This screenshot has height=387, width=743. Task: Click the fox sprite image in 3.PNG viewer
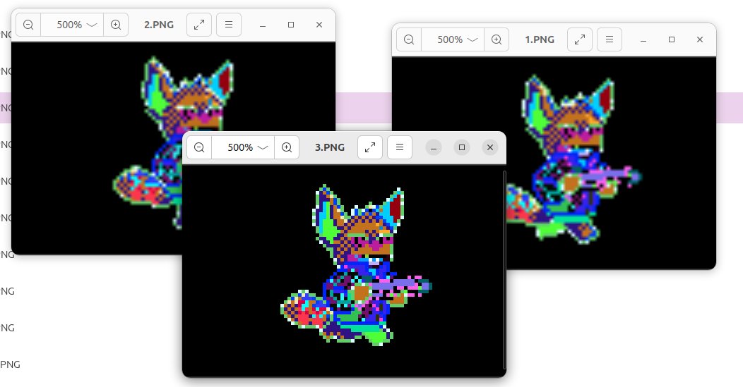(x=356, y=265)
